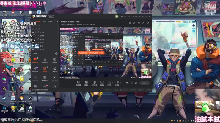Image resolution: width=220 pixels, height=123 pixels.
Task: Open the mail message icon in title bar
Action: (x=125, y=16)
